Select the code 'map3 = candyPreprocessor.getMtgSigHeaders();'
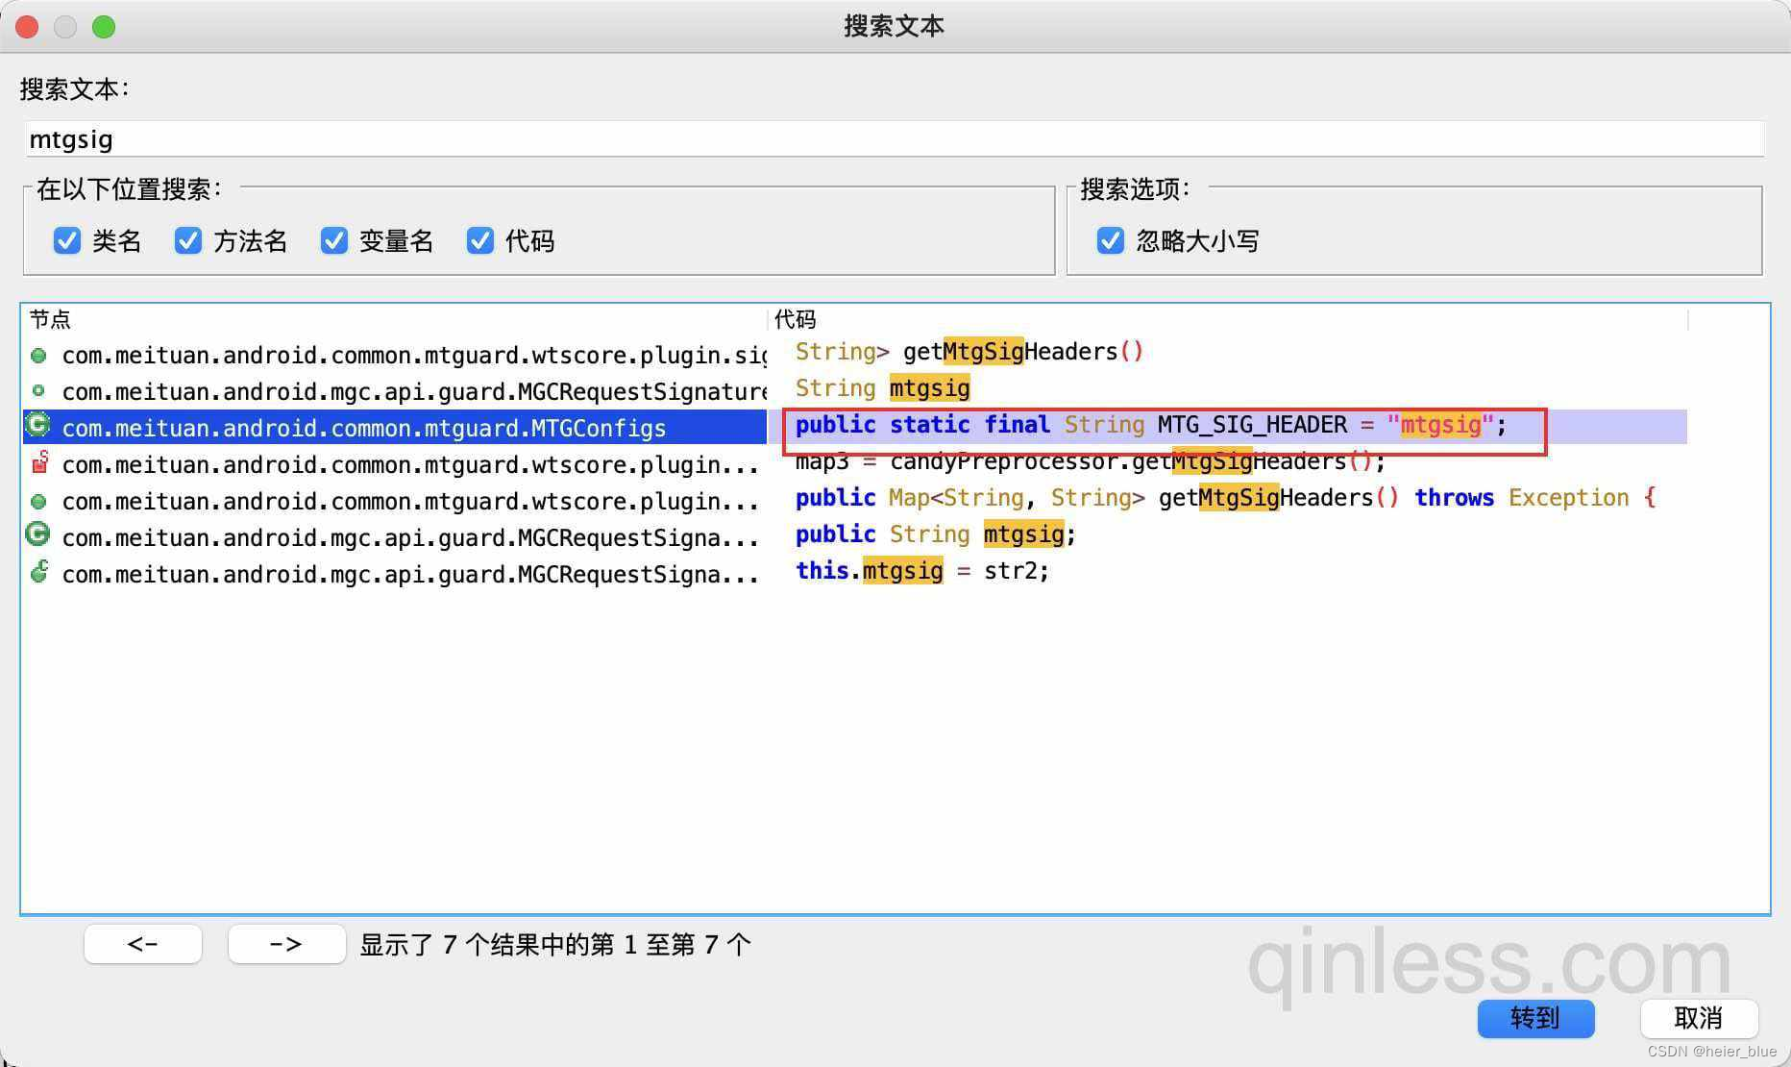 pos(1091,461)
